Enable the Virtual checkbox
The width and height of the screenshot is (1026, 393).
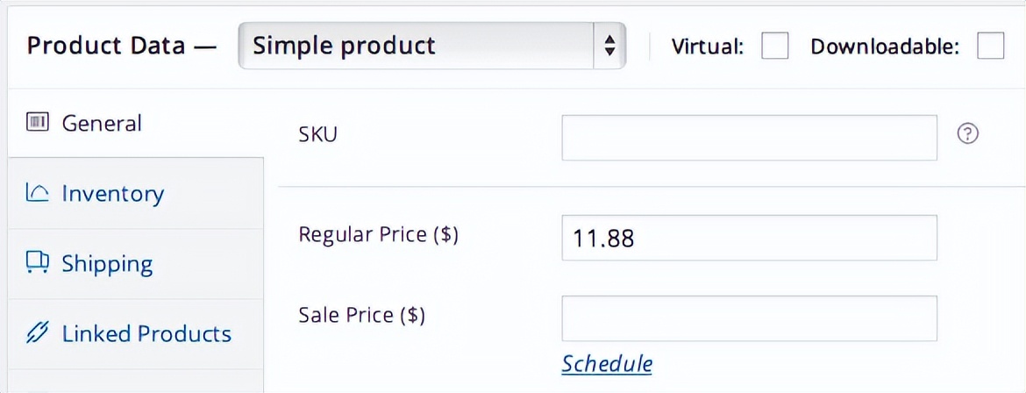[774, 46]
